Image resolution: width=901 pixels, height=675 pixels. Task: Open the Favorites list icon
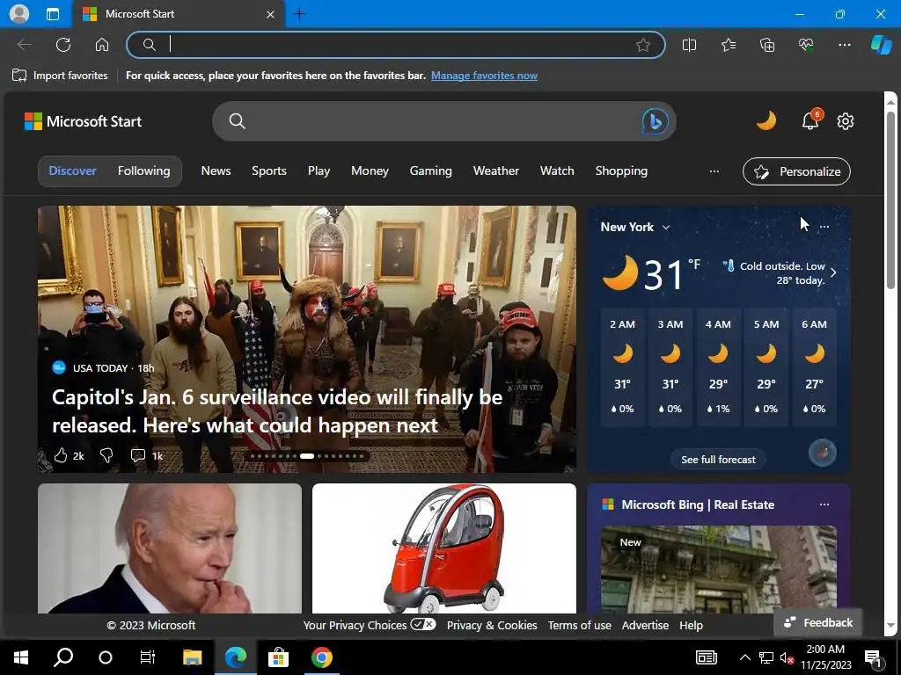click(x=728, y=45)
